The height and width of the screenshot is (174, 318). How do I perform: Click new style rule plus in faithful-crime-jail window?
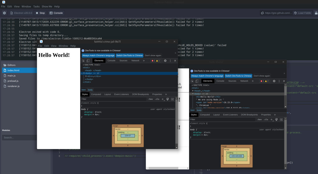tap(163, 99)
